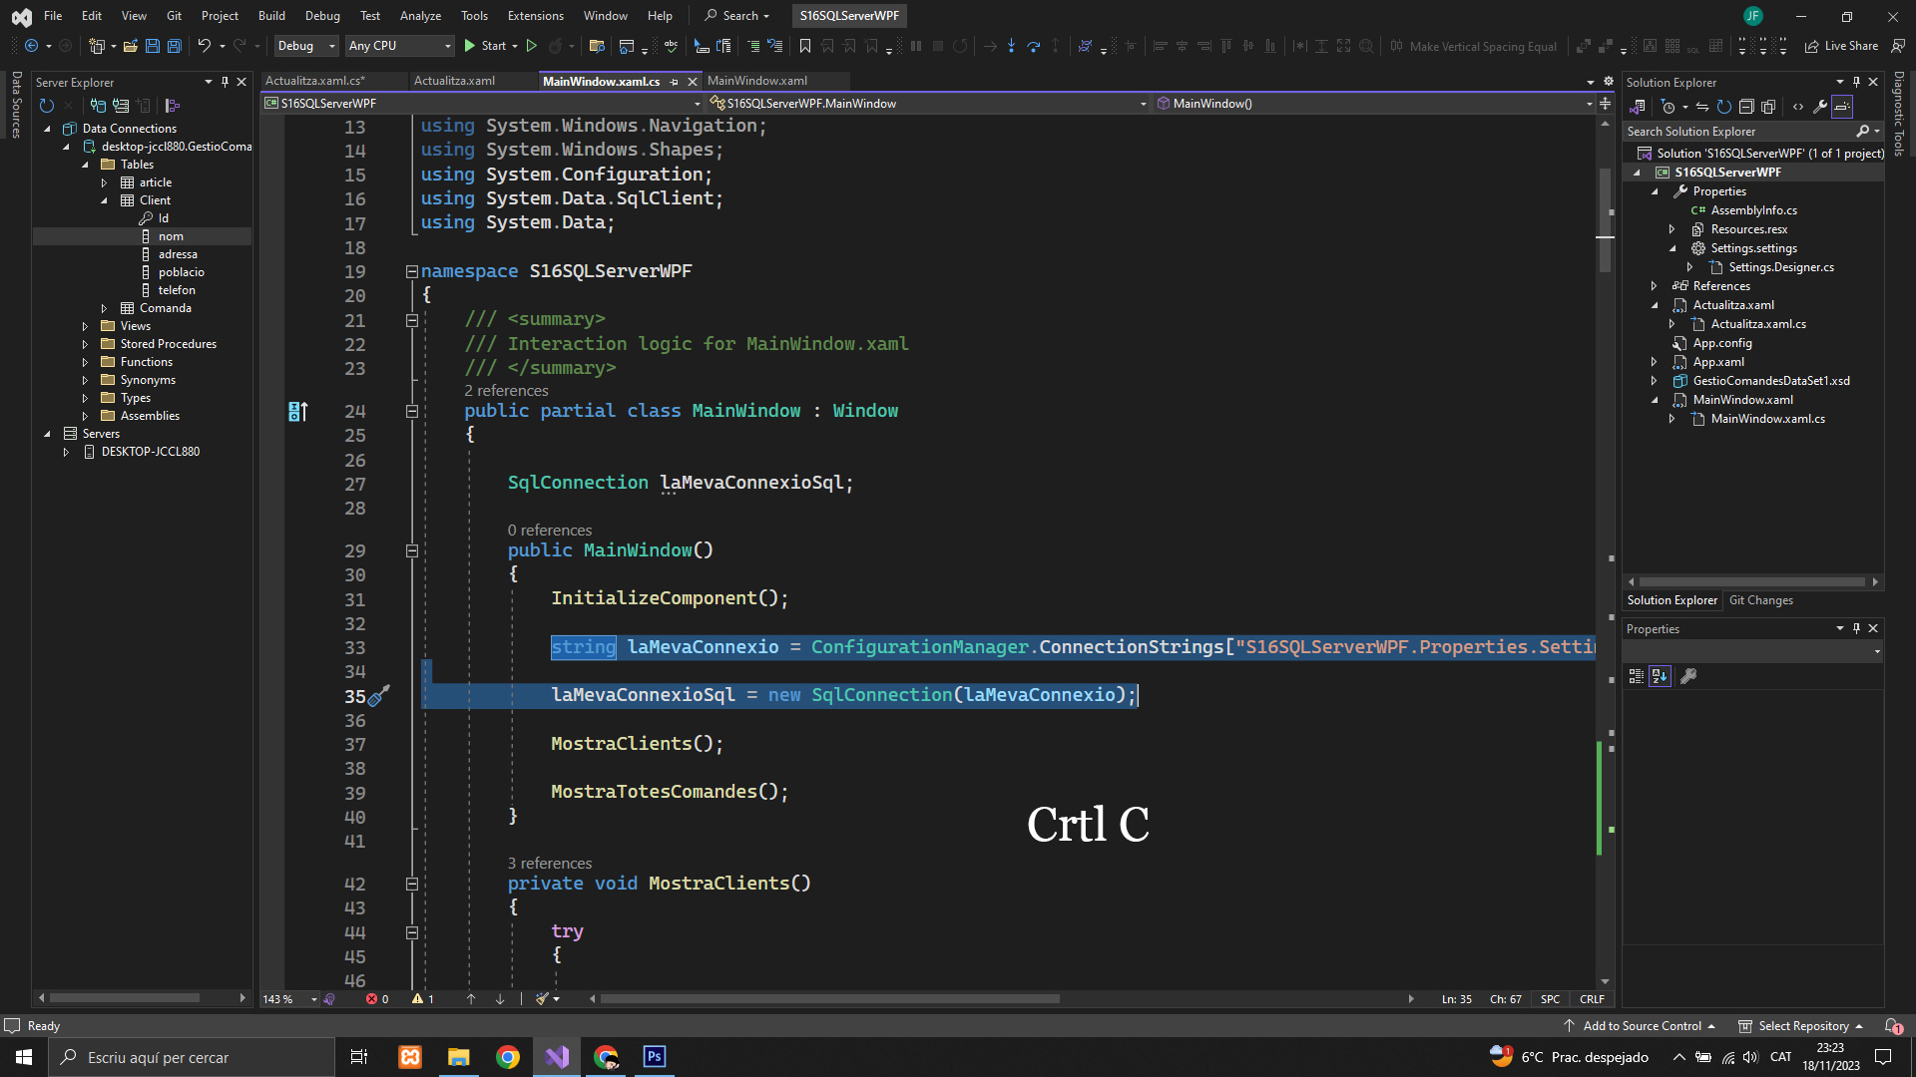The image size is (1916, 1077).
Task: Toggle the Preview Selected Items button
Action: [x=1842, y=107]
